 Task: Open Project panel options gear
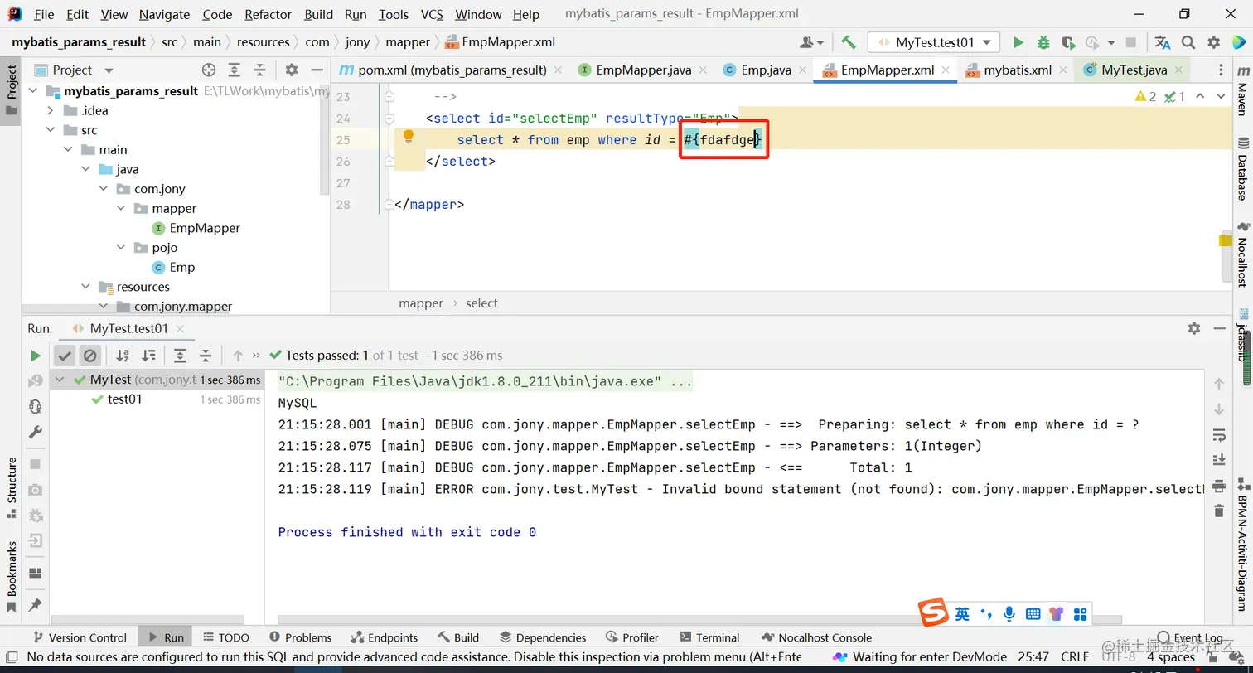point(291,70)
